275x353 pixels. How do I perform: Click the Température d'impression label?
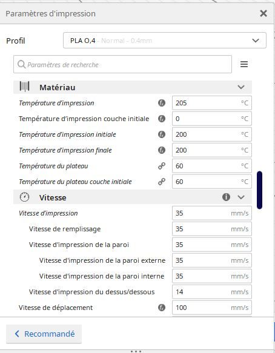56,103
